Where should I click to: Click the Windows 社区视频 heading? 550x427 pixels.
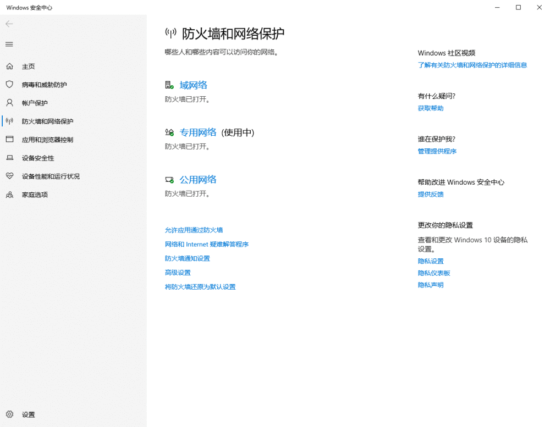[447, 53]
